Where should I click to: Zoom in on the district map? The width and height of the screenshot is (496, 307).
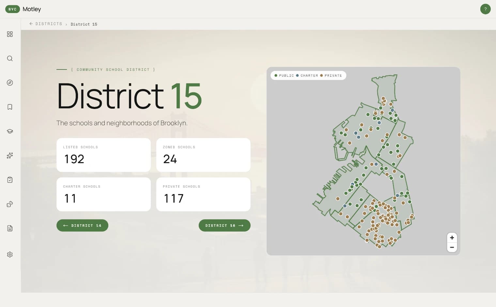point(452,238)
